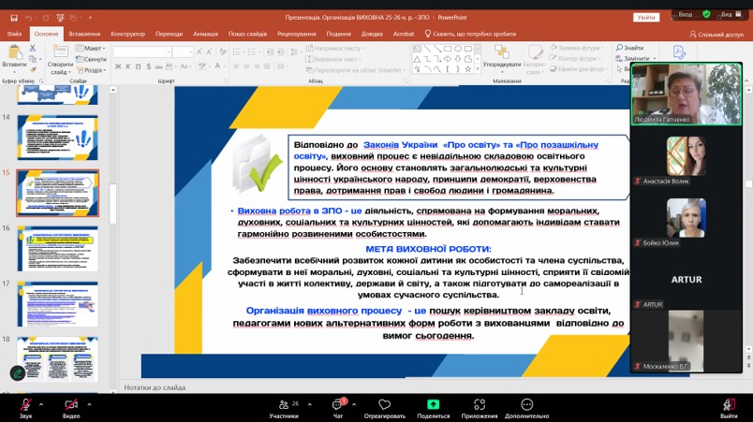Toggle bold formatting in the font group
The height and width of the screenshot is (422, 753).
pos(119,67)
